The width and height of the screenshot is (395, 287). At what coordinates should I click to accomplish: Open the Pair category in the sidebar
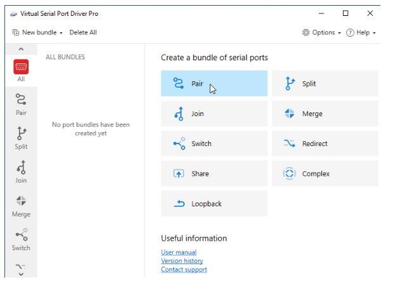[21, 105]
